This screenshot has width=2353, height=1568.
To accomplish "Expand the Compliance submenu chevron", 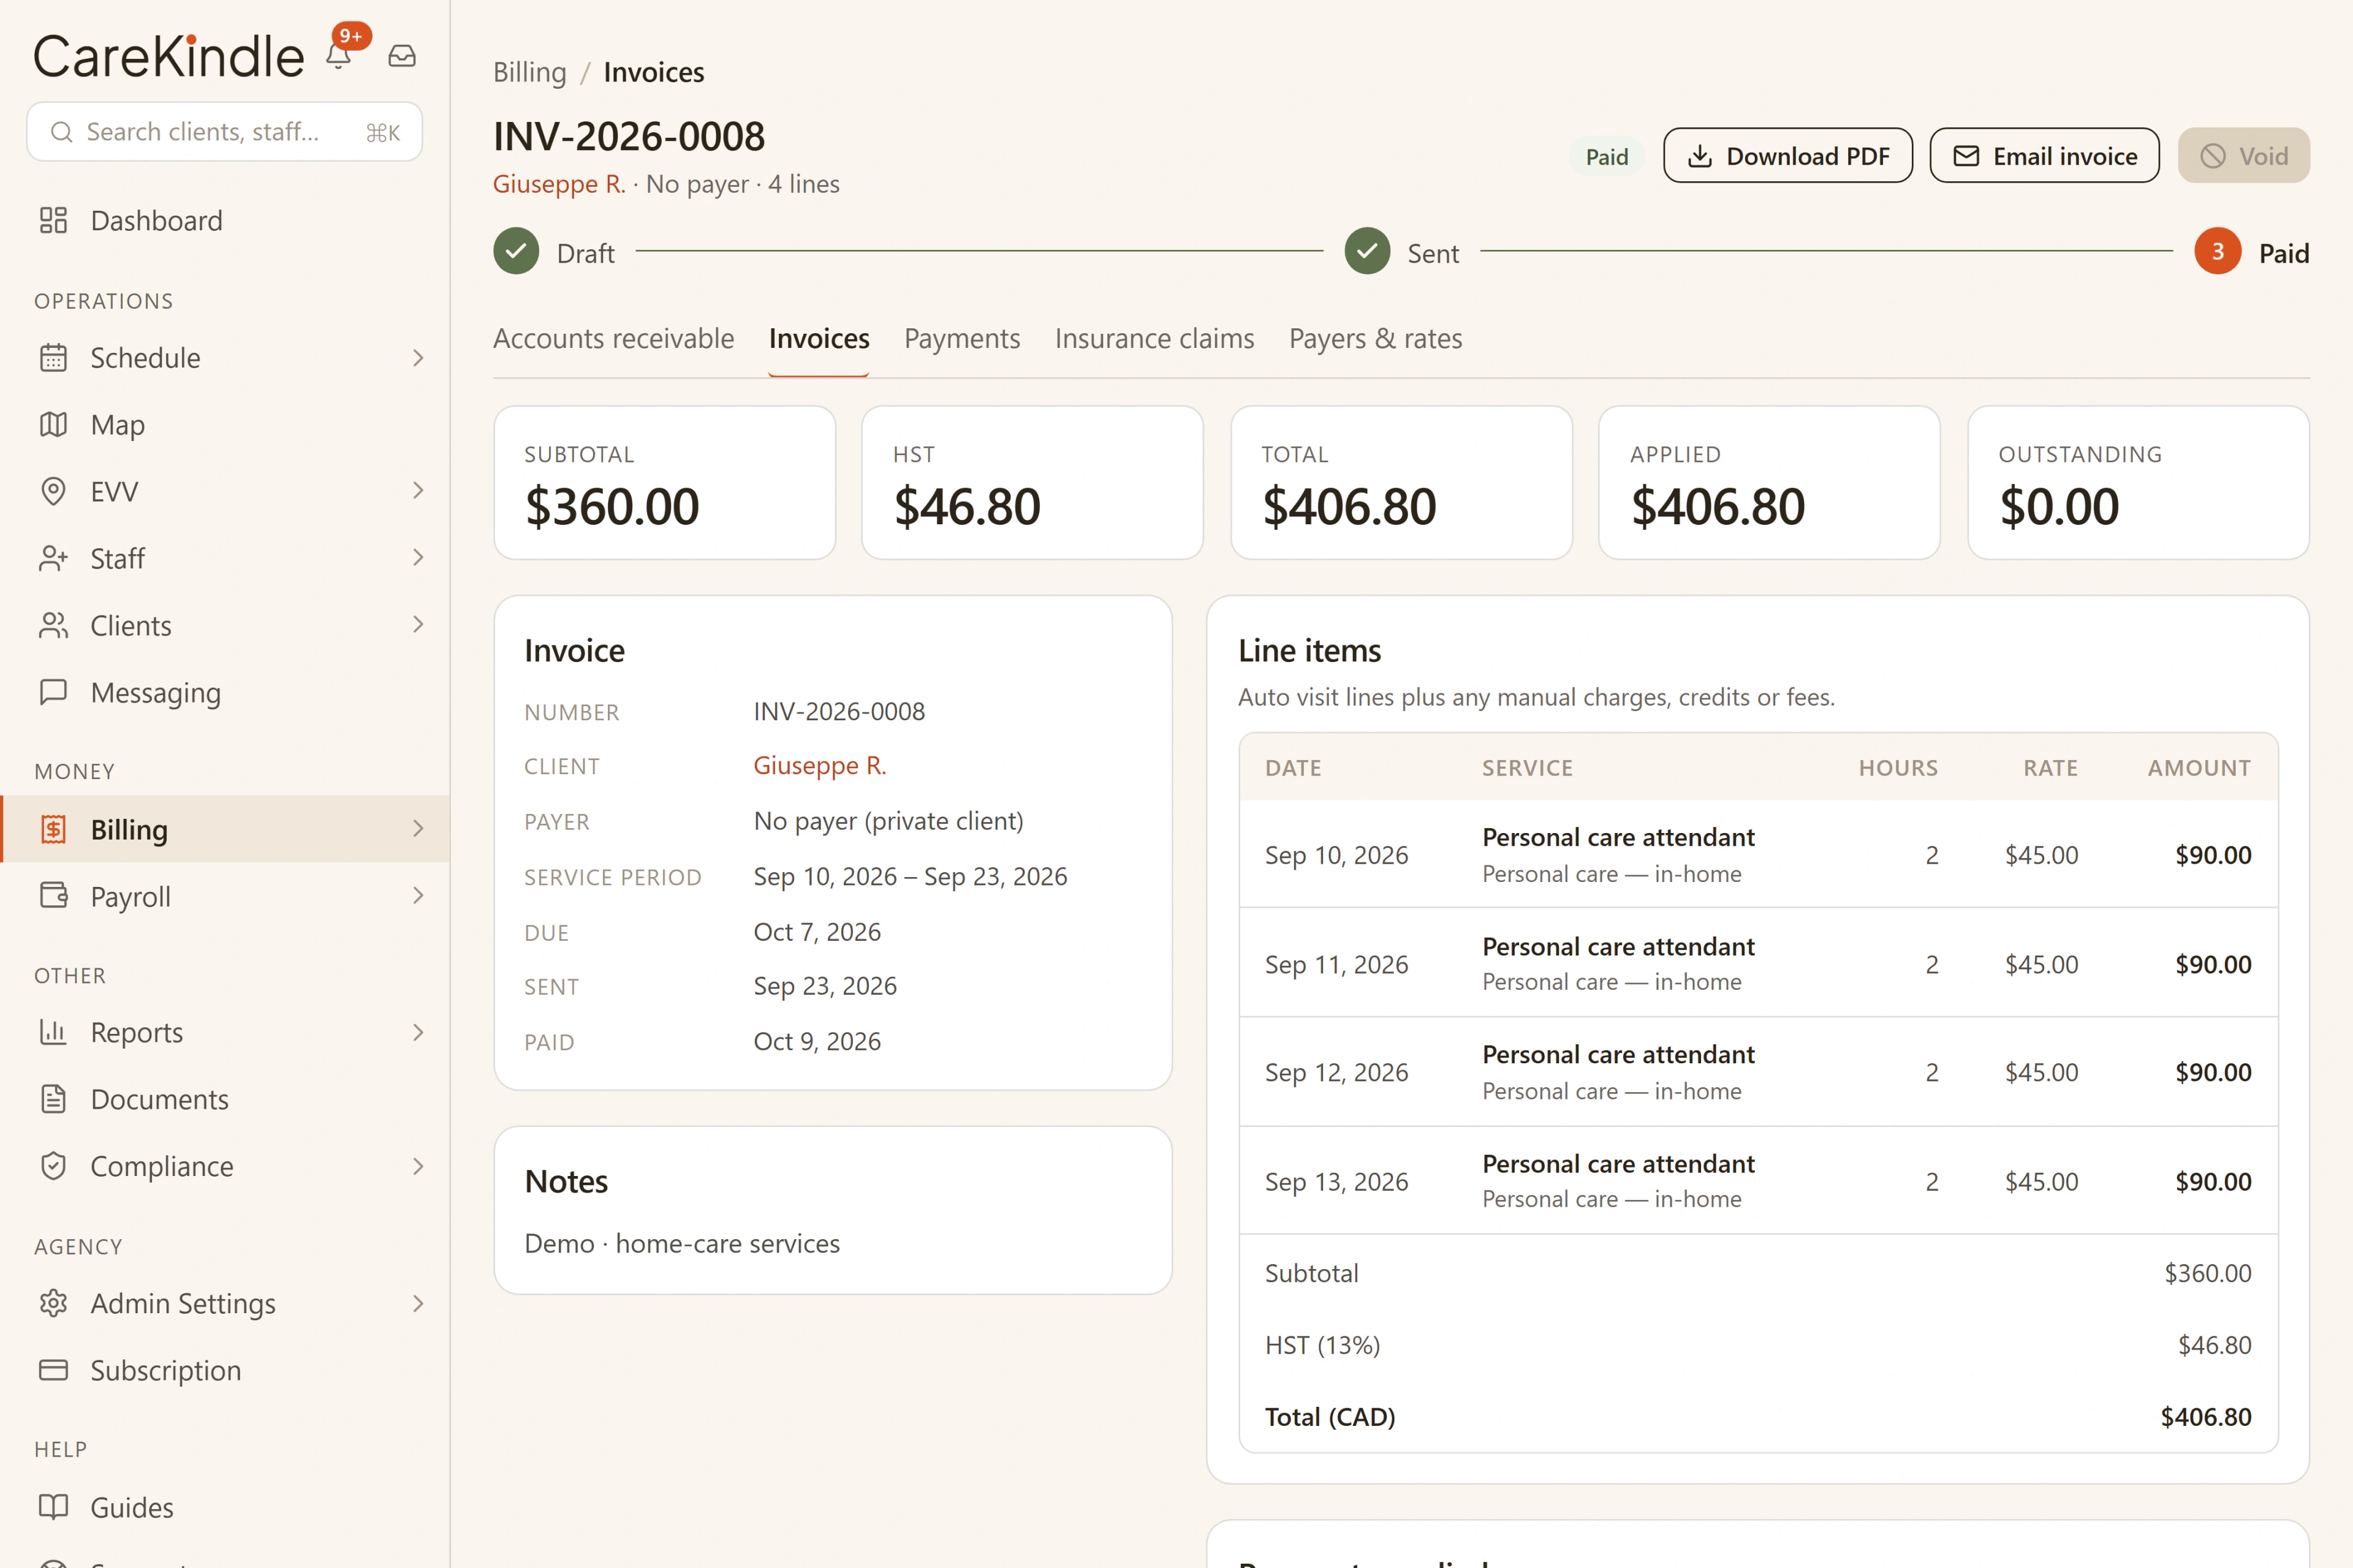I will tap(418, 1166).
